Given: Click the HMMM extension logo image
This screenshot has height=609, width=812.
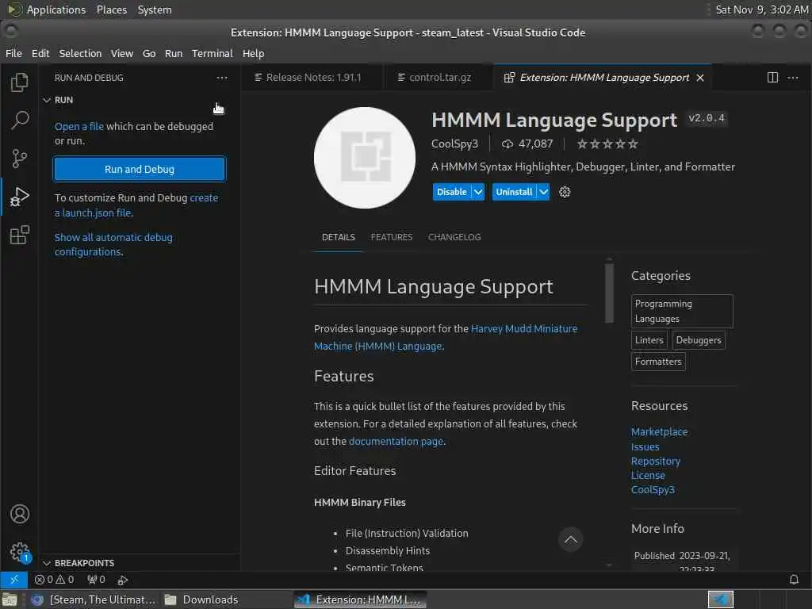Looking at the screenshot, I should 365,158.
